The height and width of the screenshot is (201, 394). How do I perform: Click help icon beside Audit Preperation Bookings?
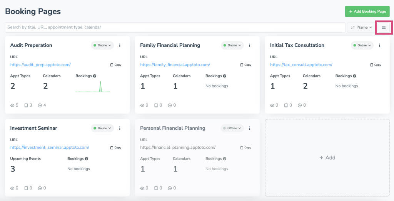click(x=95, y=76)
